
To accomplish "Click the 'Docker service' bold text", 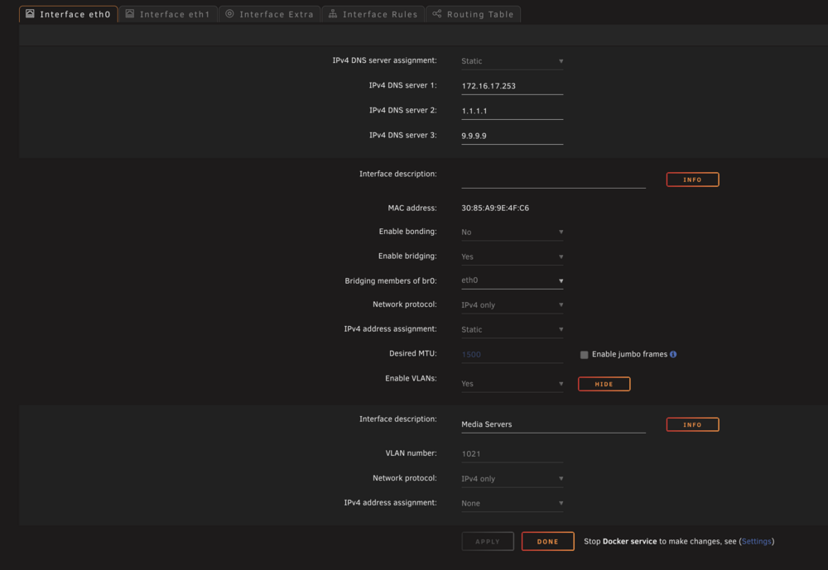I will tap(629, 542).
